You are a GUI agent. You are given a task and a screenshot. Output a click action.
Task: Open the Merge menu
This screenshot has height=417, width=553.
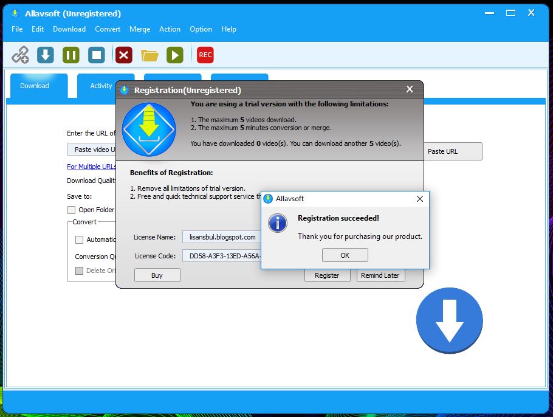(140, 29)
